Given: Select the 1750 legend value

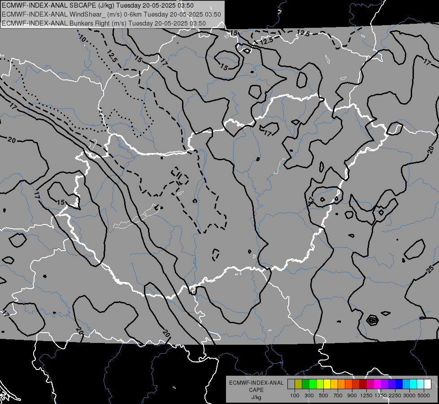Looking at the screenshot, I should [x=381, y=395].
